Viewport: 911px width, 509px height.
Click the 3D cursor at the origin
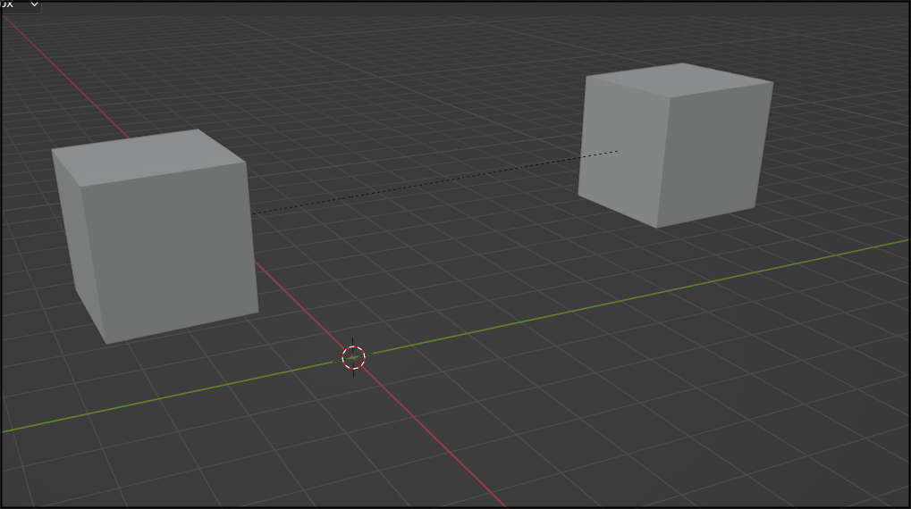tap(353, 357)
